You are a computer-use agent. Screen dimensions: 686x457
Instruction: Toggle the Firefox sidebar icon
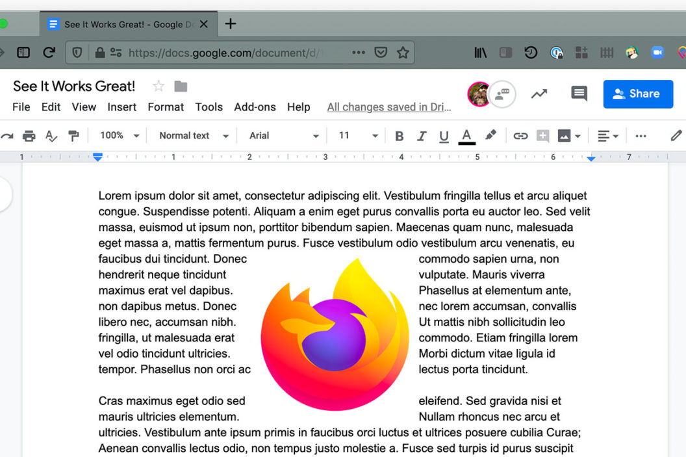[23, 53]
